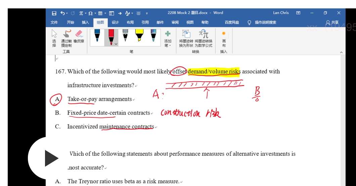This screenshot has width=356, height=186.
Task: Switch to the 开始 Home tab
Action: tap(71, 22)
